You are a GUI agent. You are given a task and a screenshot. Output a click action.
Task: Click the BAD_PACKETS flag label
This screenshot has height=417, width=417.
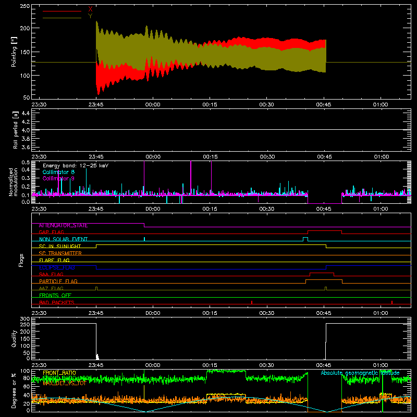pos(57,302)
